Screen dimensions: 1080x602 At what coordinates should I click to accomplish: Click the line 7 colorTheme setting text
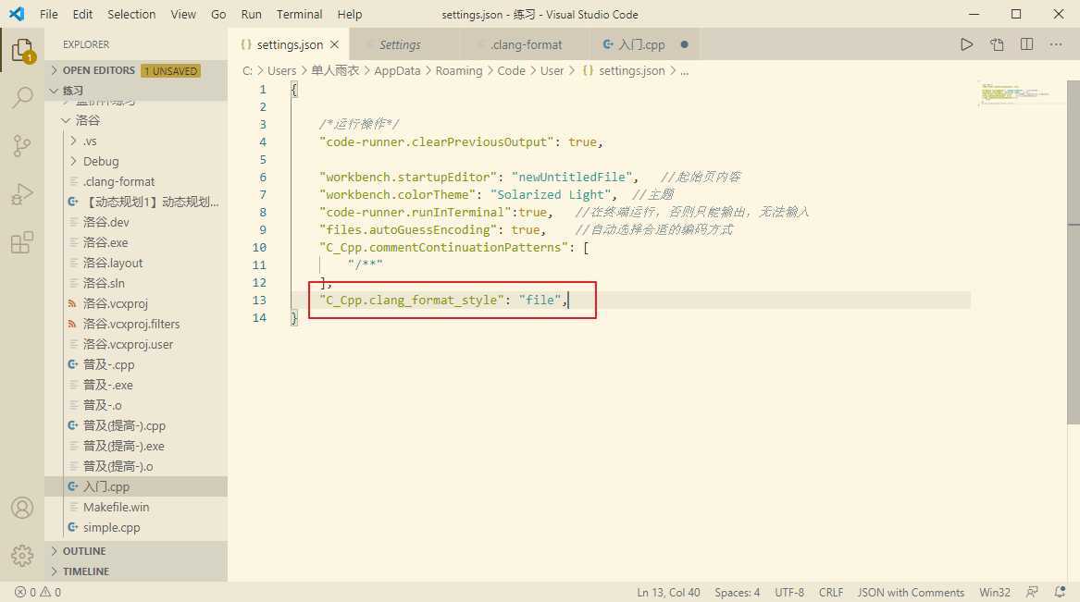(468, 195)
